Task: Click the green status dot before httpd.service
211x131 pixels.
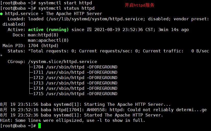Action: pos(2,14)
